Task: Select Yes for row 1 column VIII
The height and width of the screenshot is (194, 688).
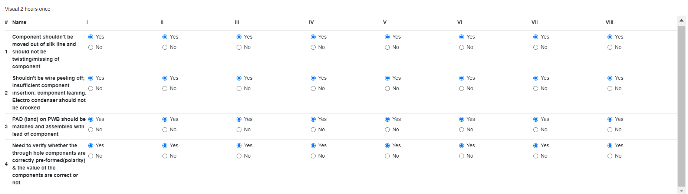Action: click(x=610, y=37)
